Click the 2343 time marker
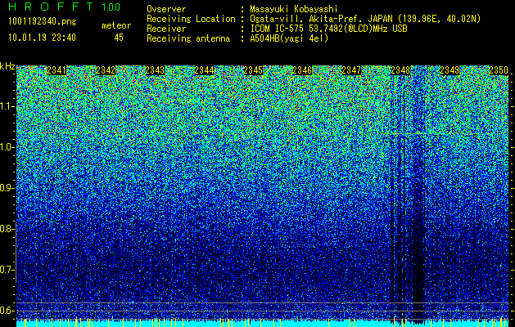The height and width of the screenshot is (327, 515). 155,70
